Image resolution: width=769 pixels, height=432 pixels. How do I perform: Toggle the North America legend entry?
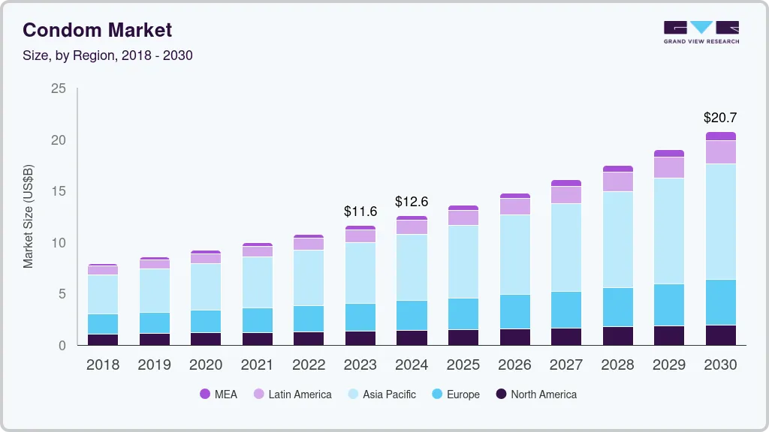[538, 394]
